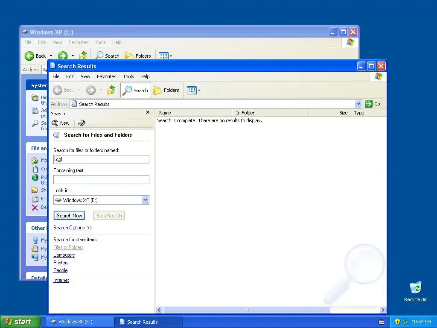Focus the Containing text field
437x328 pixels.
pyautogui.click(x=101, y=179)
